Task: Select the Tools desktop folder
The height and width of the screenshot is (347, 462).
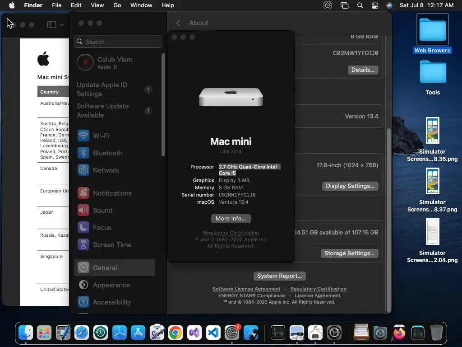Action: point(433,78)
